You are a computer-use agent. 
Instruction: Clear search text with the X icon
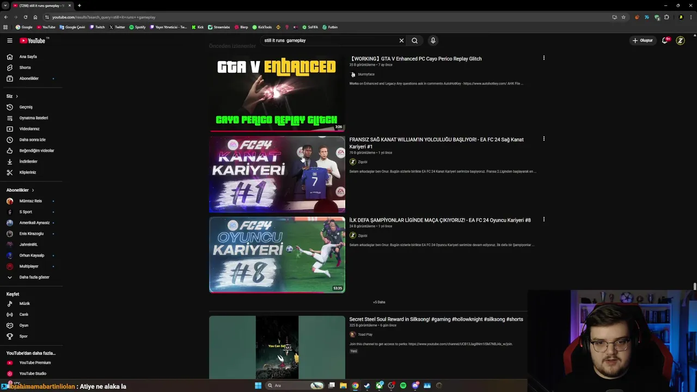click(x=401, y=40)
